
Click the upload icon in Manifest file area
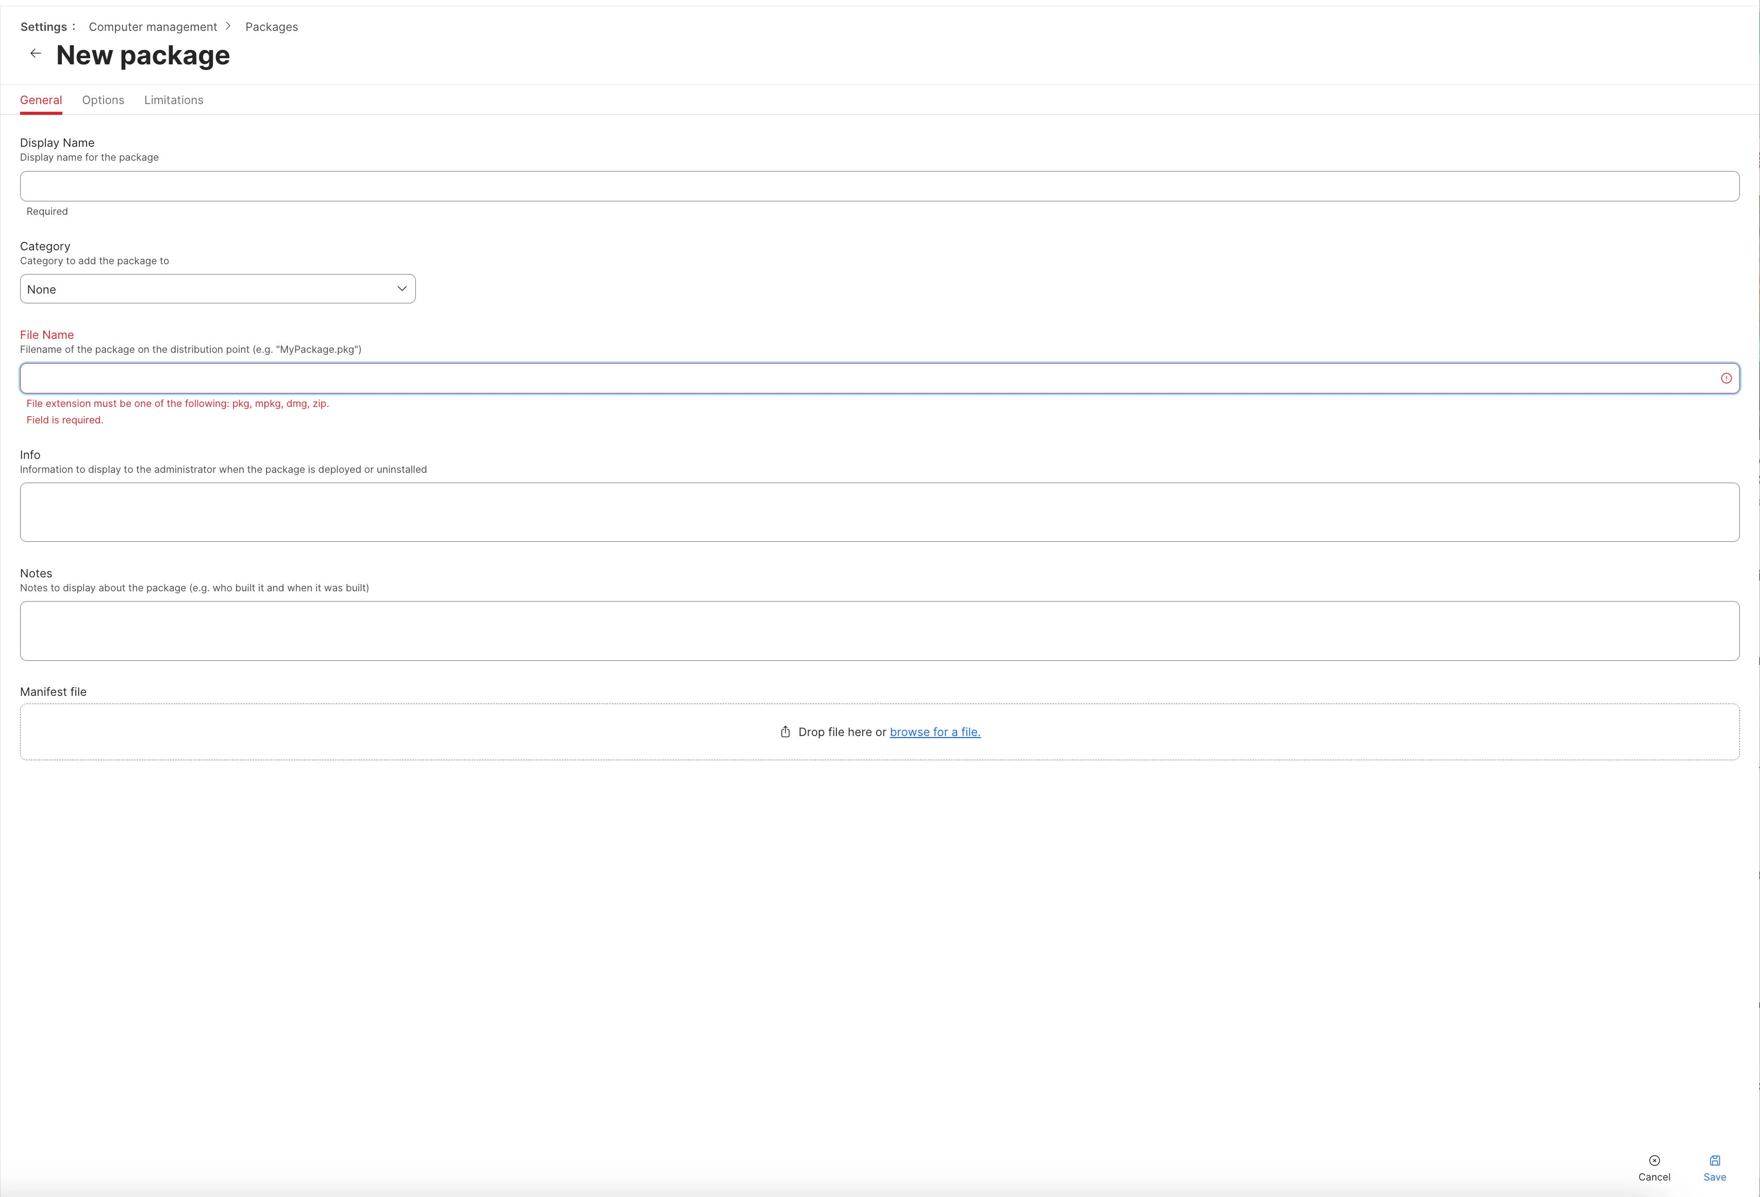coord(785,732)
